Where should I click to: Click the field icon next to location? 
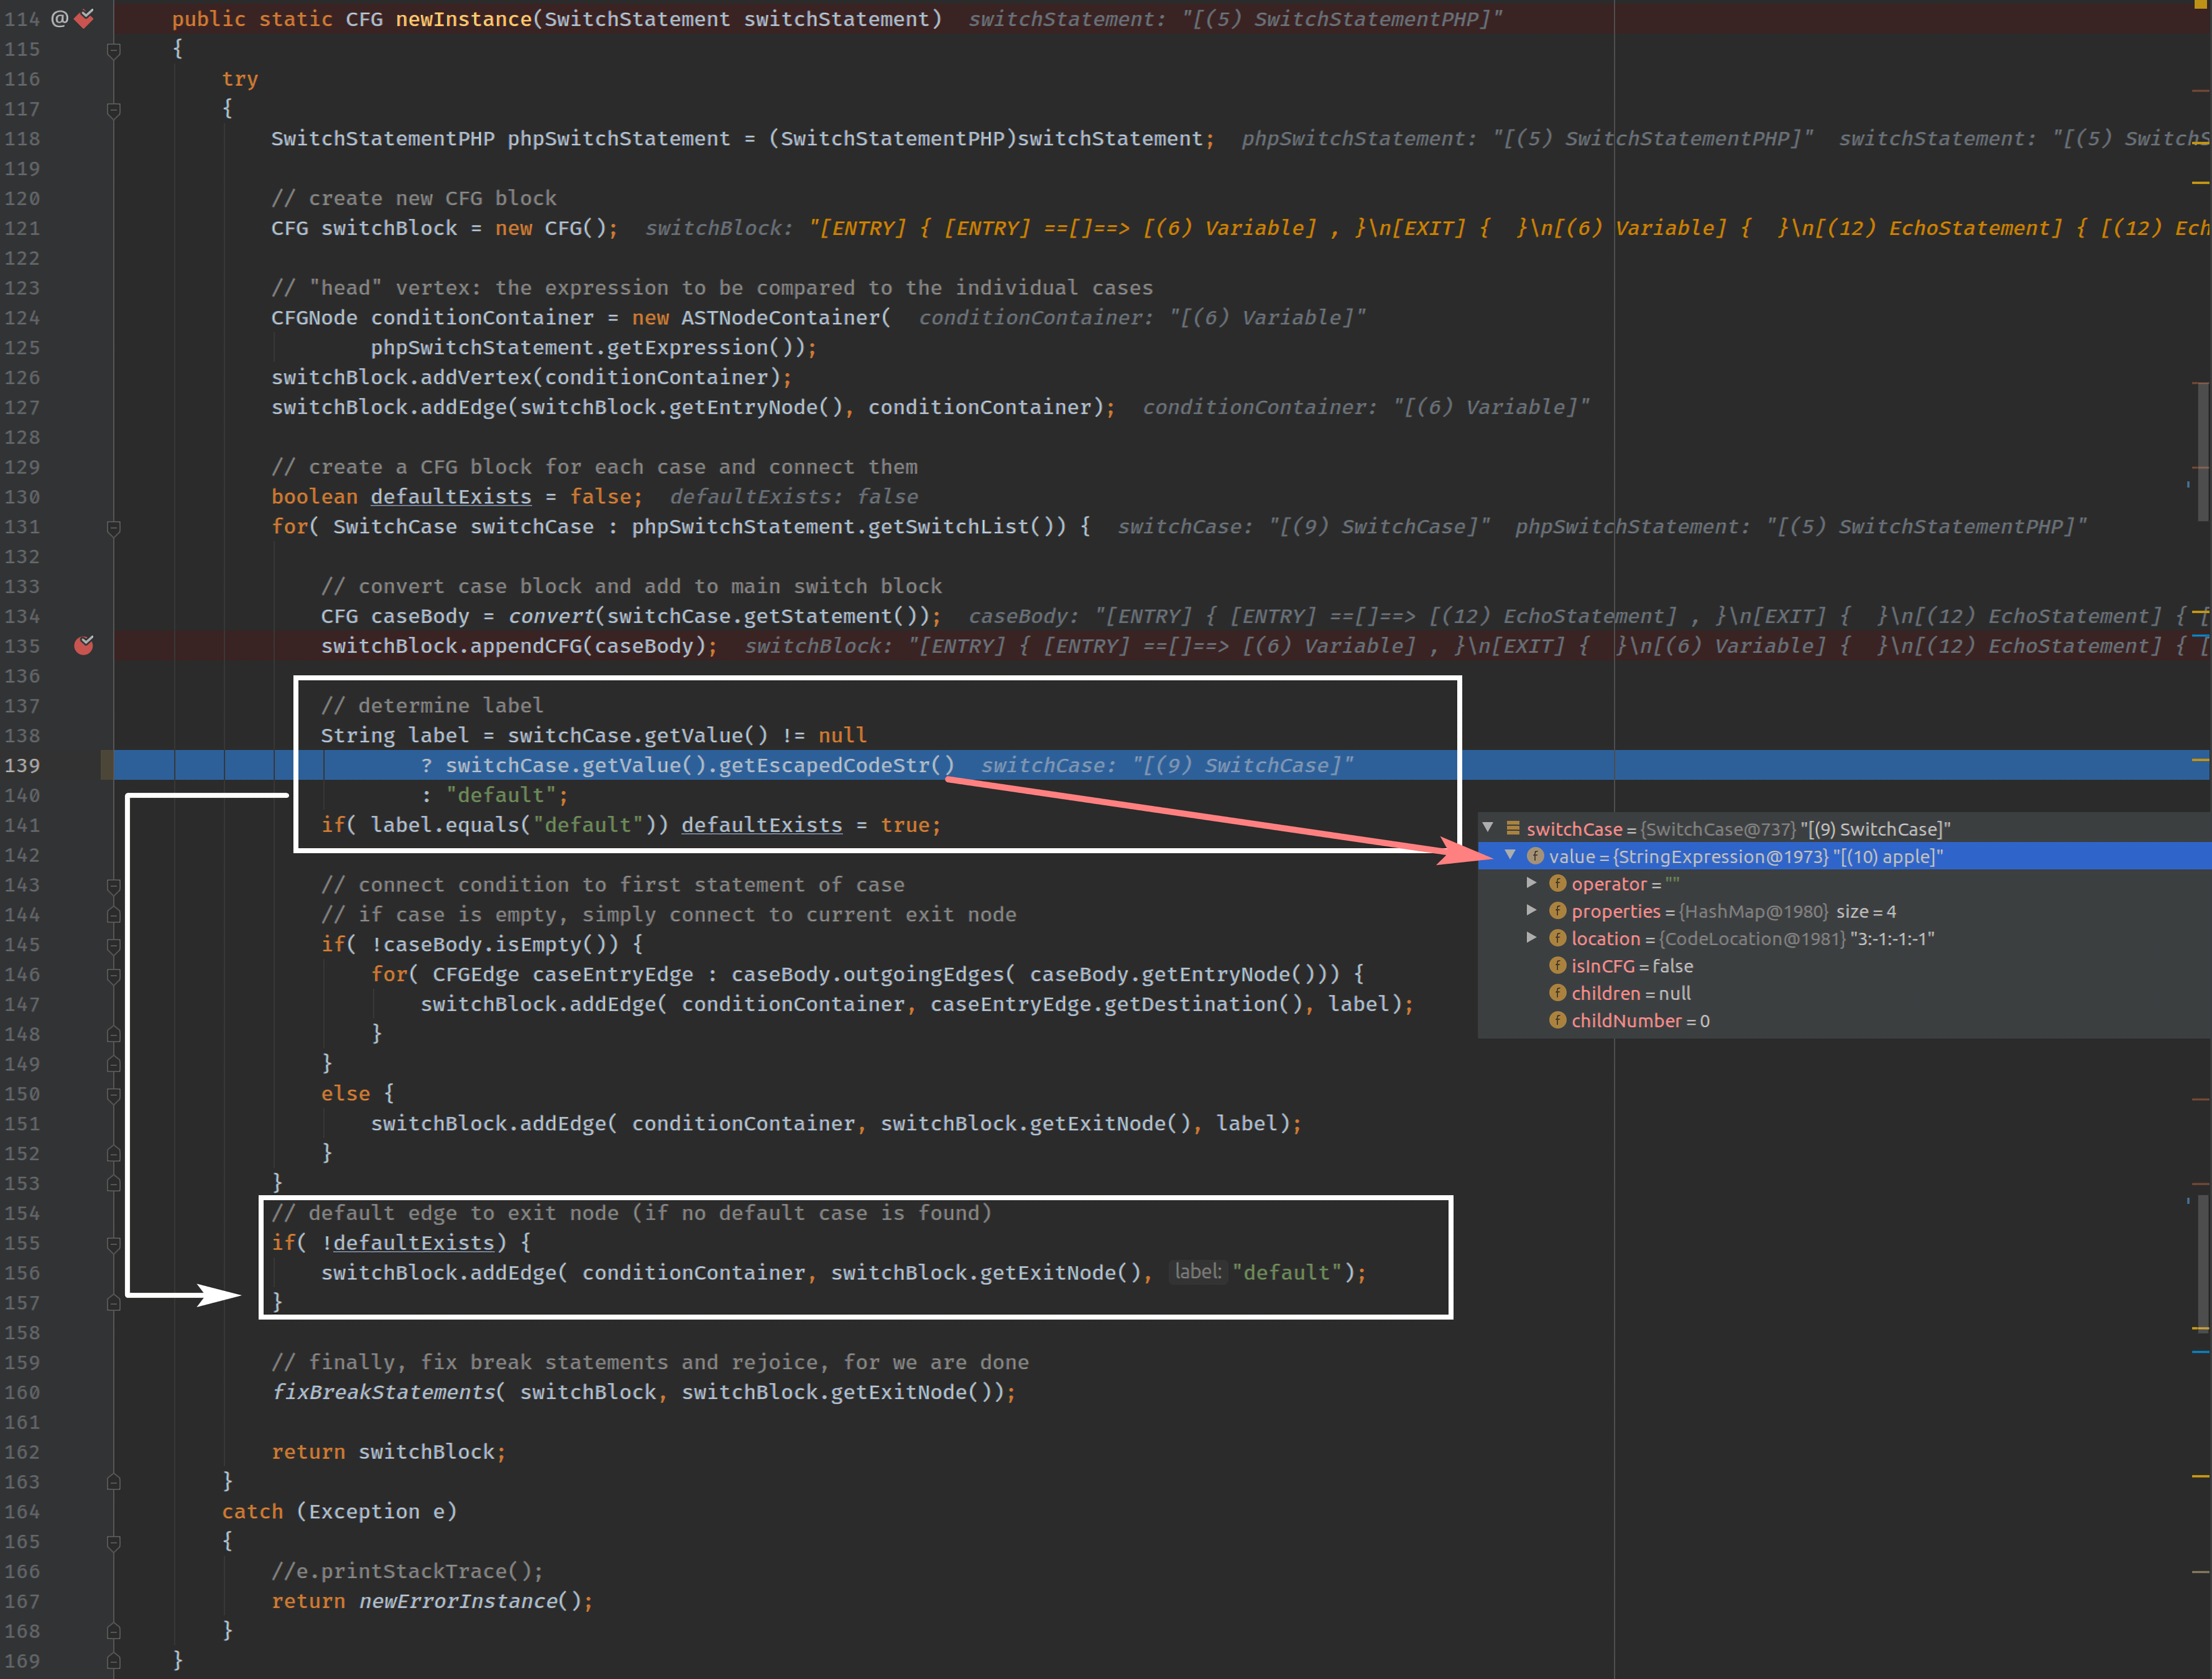1558,938
